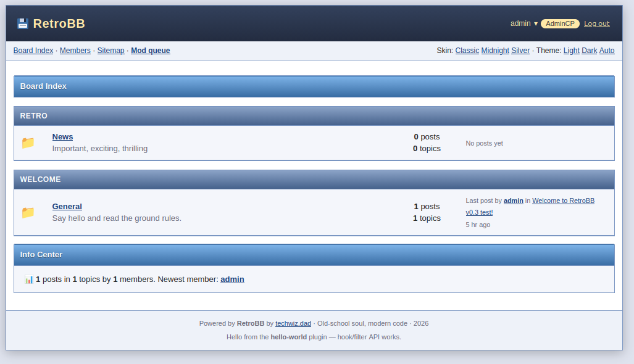Screen dimensions: 634x364
Task: Switch skin to Classic
Action: click(467, 51)
